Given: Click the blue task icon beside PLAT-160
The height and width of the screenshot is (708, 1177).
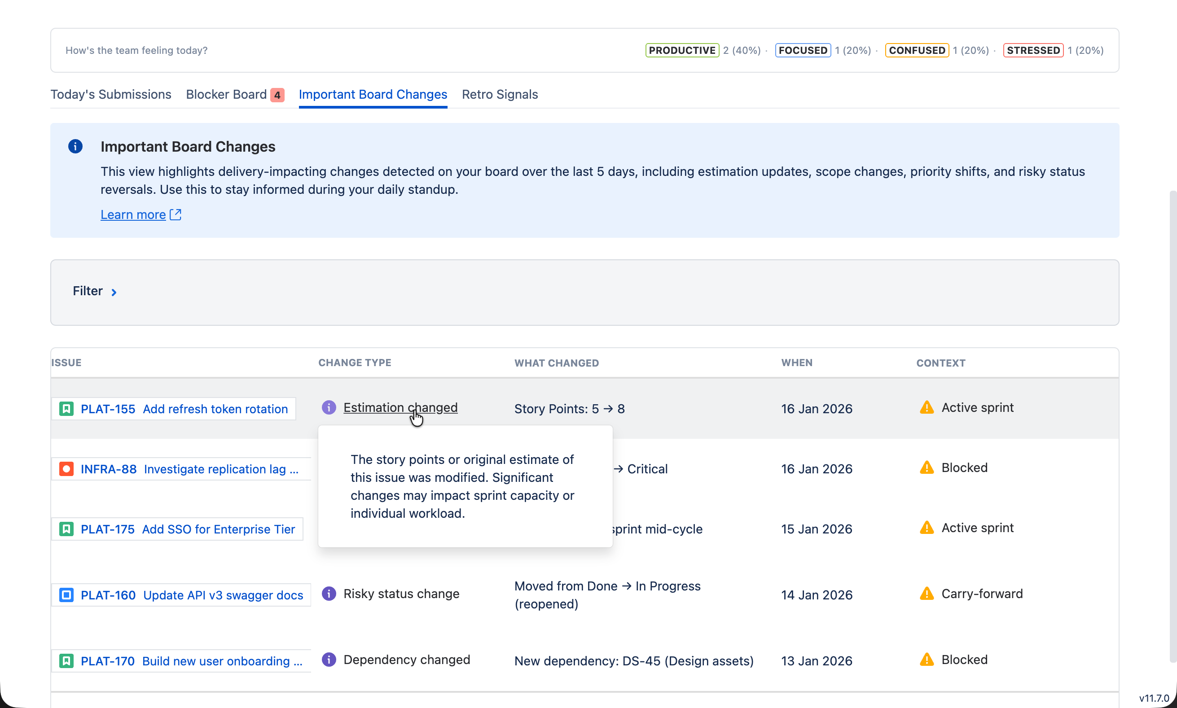Looking at the screenshot, I should (66, 594).
